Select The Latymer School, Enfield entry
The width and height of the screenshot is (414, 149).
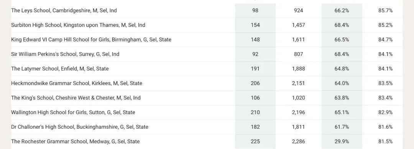click(60, 69)
